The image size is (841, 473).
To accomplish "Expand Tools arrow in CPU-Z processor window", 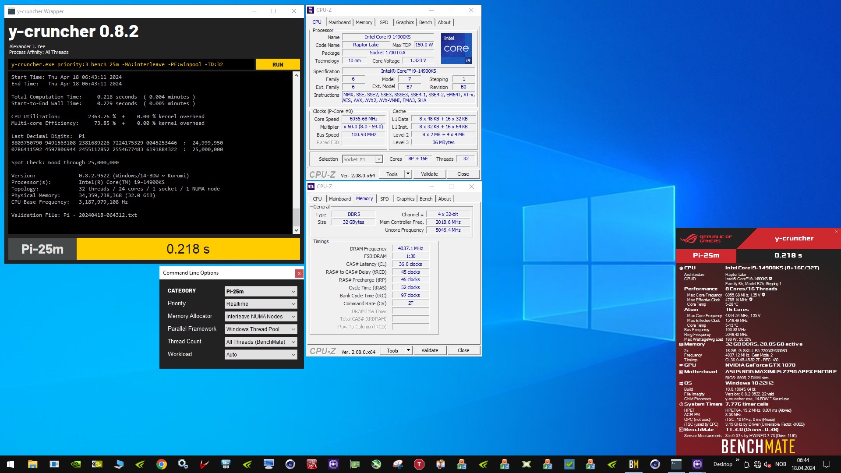I will coord(408,174).
